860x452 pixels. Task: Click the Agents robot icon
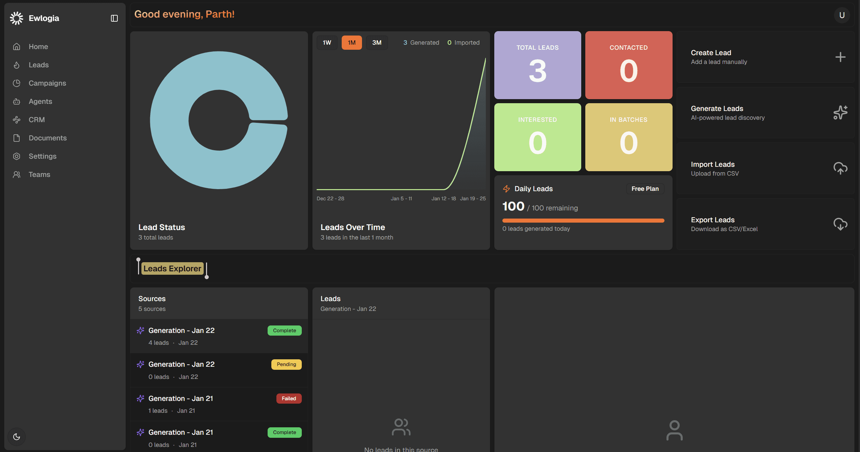[17, 101]
